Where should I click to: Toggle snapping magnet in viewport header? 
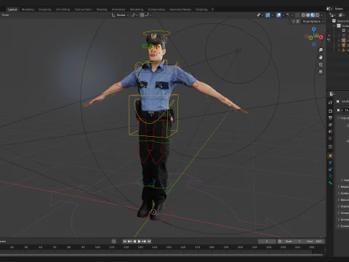click(142, 15)
